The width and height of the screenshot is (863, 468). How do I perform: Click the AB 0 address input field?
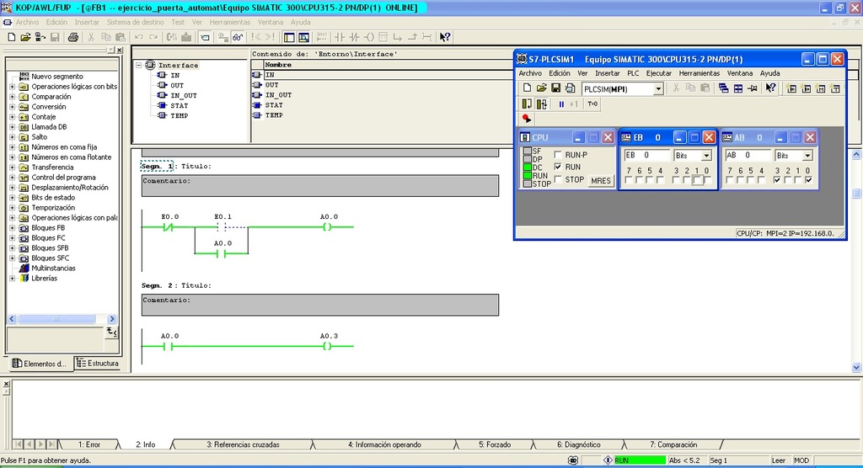pyautogui.click(x=748, y=156)
